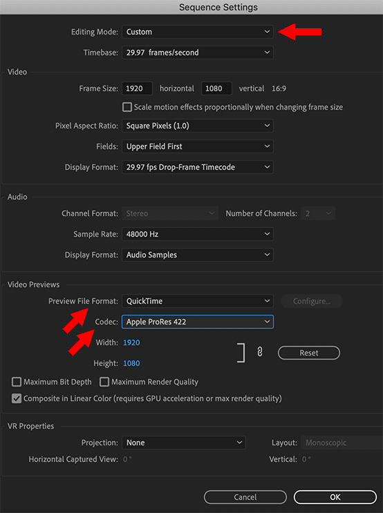
Task: Expand the Audio Samples display format dropdown
Action: click(198, 255)
